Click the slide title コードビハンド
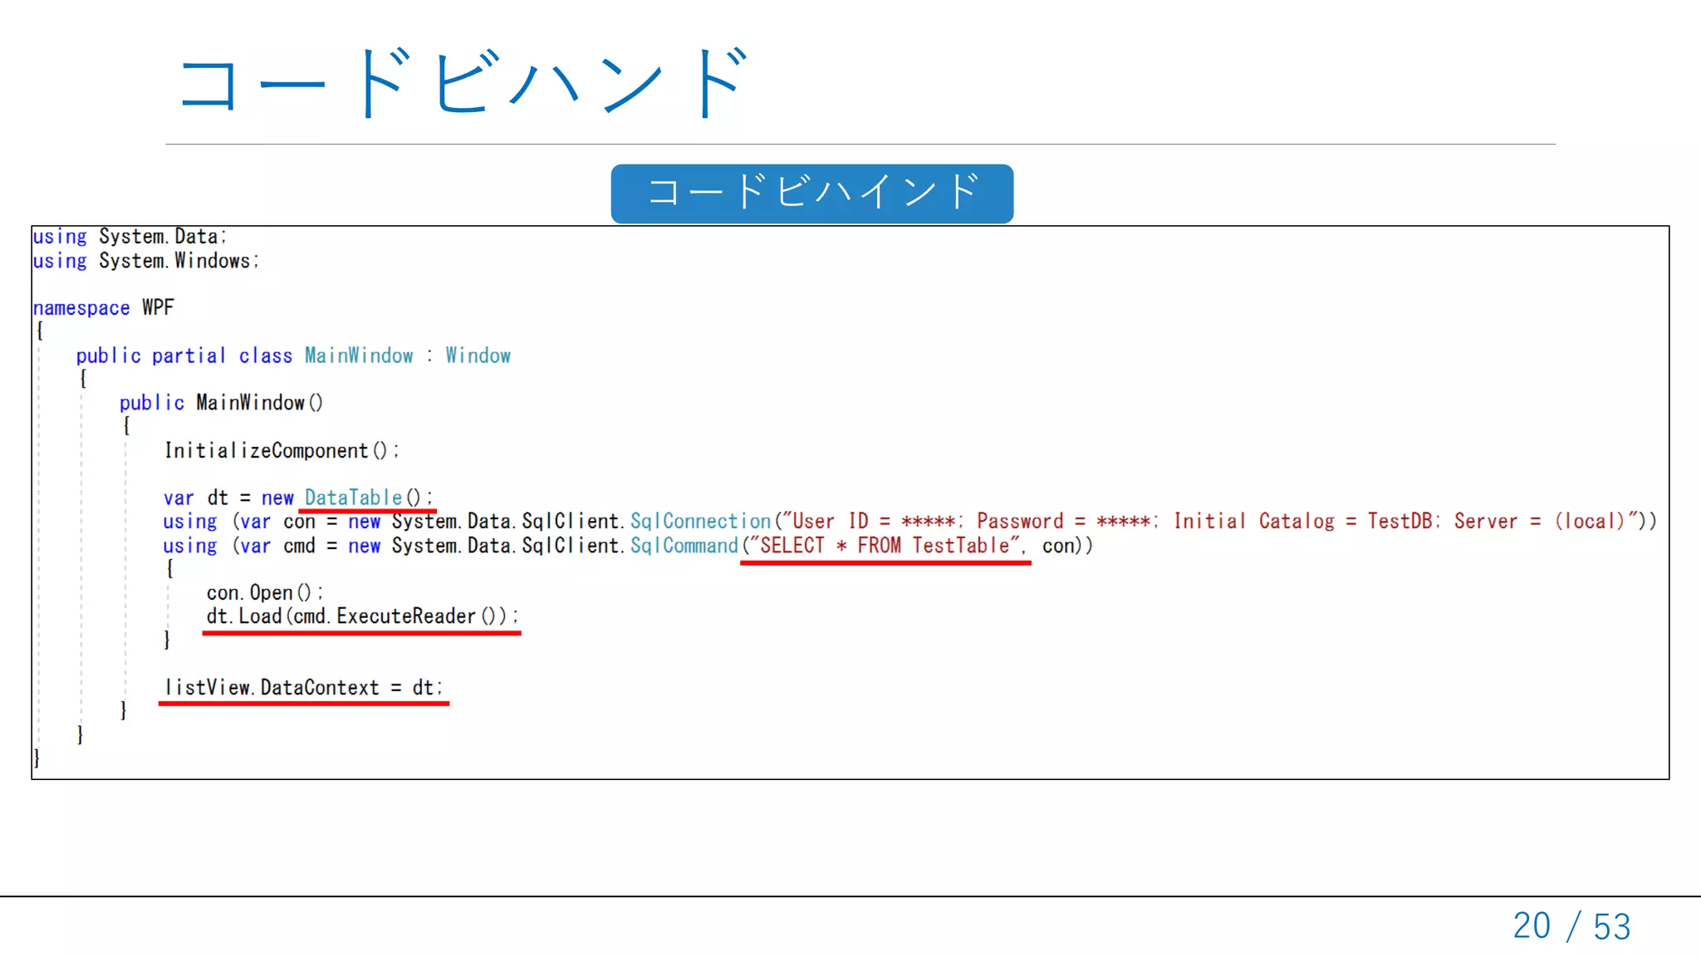1701x957 pixels. tap(463, 81)
